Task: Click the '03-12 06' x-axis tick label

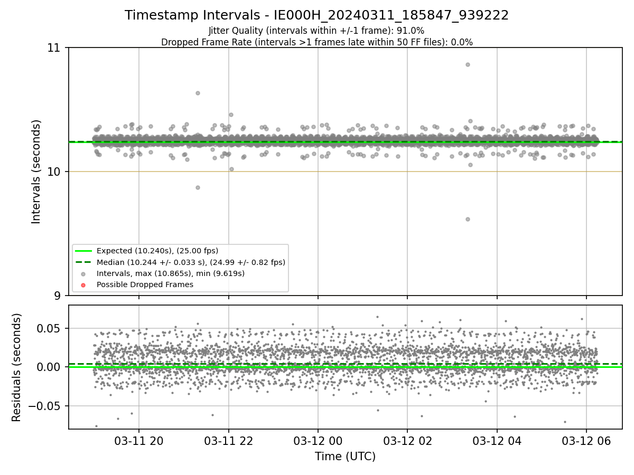Action: click(x=586, y=441)
